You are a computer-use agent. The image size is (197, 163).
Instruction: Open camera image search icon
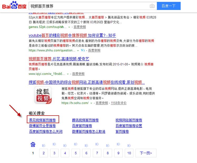152,6
